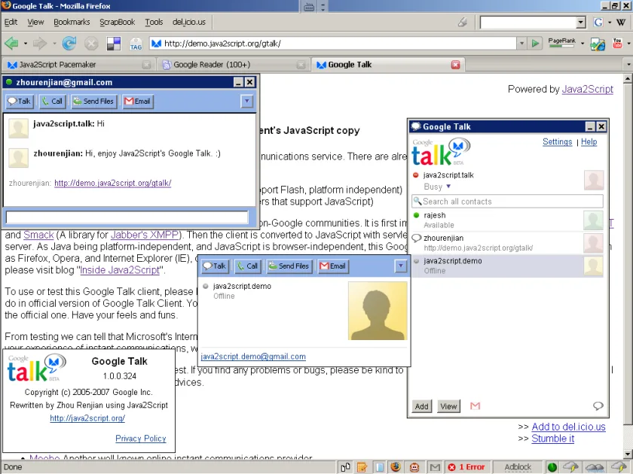Screen dimensions: 633x474
Task: Expand the contact card options dropdown arrow
Action: 400,266
